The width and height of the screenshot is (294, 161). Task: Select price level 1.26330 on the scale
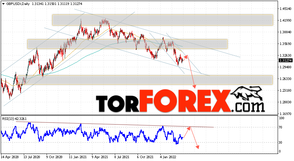pos(285,79)
